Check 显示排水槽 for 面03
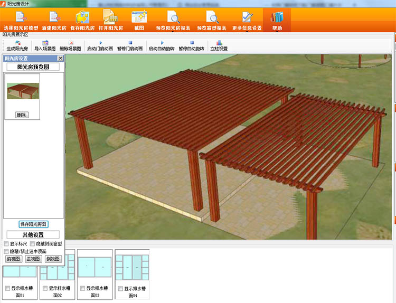 [82, 288]
